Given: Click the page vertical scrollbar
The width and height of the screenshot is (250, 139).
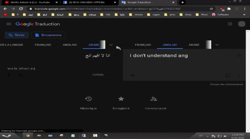Looking at the screenshot, I should (x=248, y=81).
